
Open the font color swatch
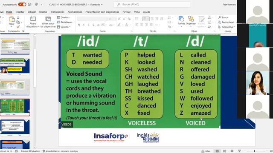click(x=127, y=25)
